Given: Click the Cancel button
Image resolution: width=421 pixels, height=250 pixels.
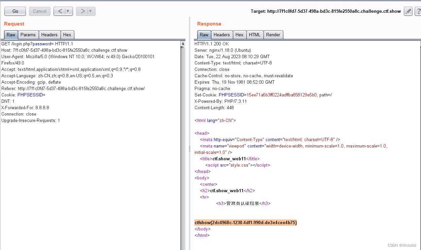Looking at the screenshot, I should tap(40, 11).
